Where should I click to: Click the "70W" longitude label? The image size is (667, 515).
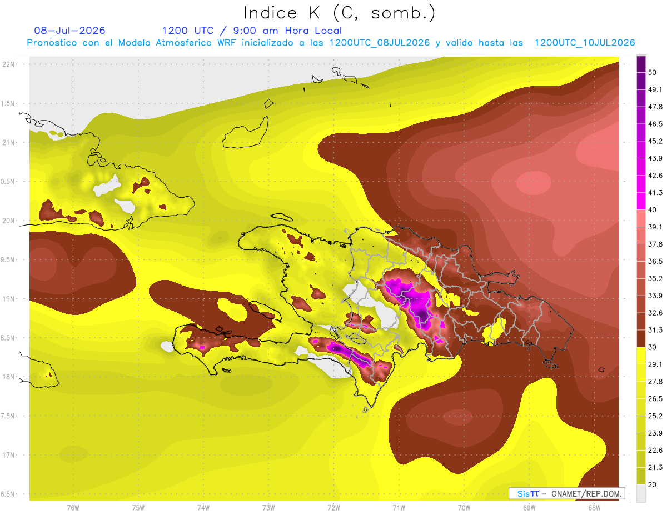(x=464, y=507)
